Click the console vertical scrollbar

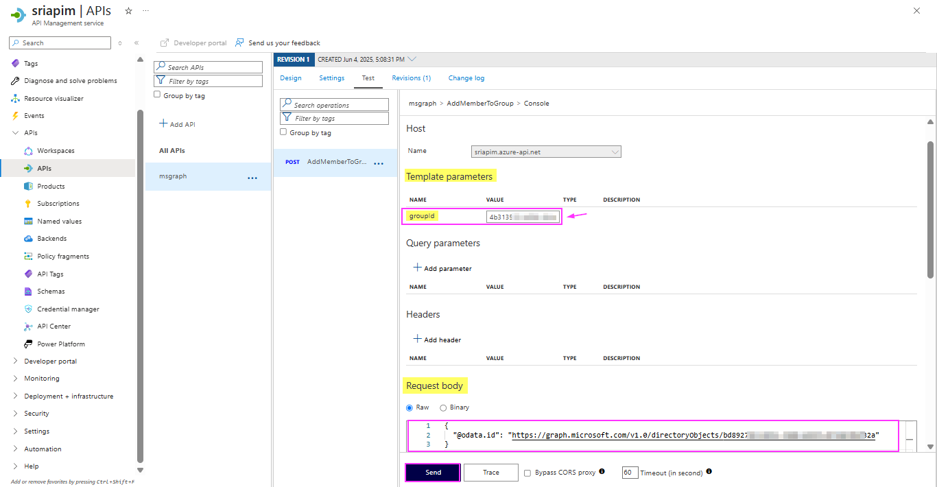tap(930, 209)
